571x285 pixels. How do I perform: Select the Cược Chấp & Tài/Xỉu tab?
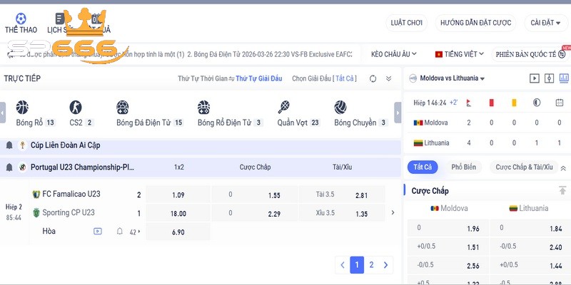click(x=524, y=167)
